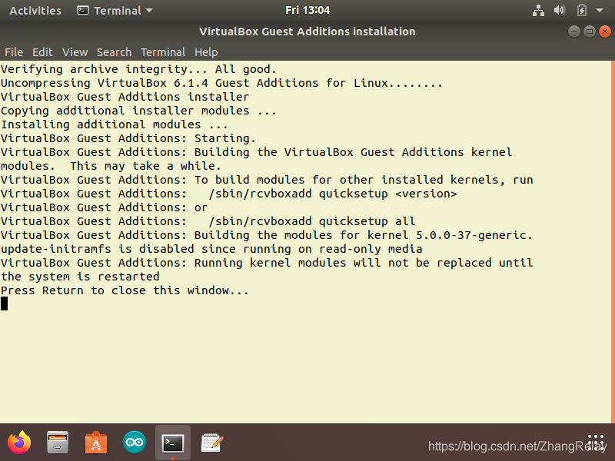Screen dimensions: 615x461
Task: Open the clock showing Fri 13:04
Action: [x=307, y=10]
